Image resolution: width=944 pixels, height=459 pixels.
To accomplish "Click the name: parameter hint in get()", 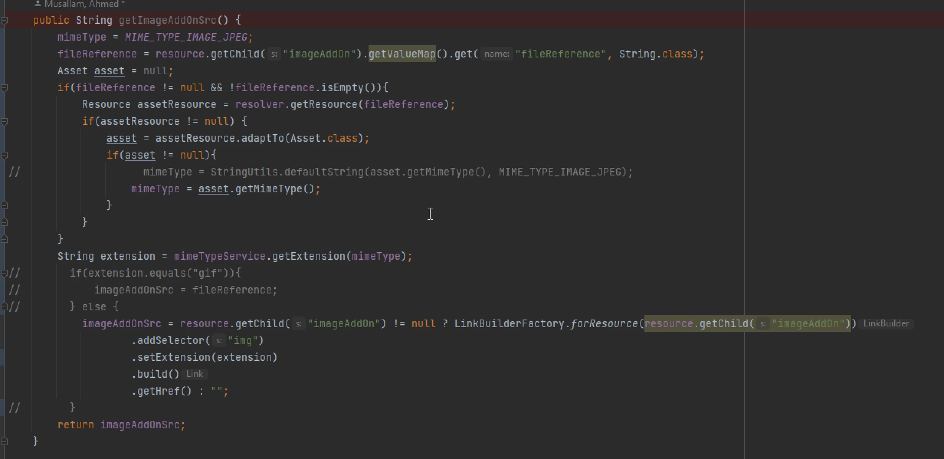I will point(497,54).
